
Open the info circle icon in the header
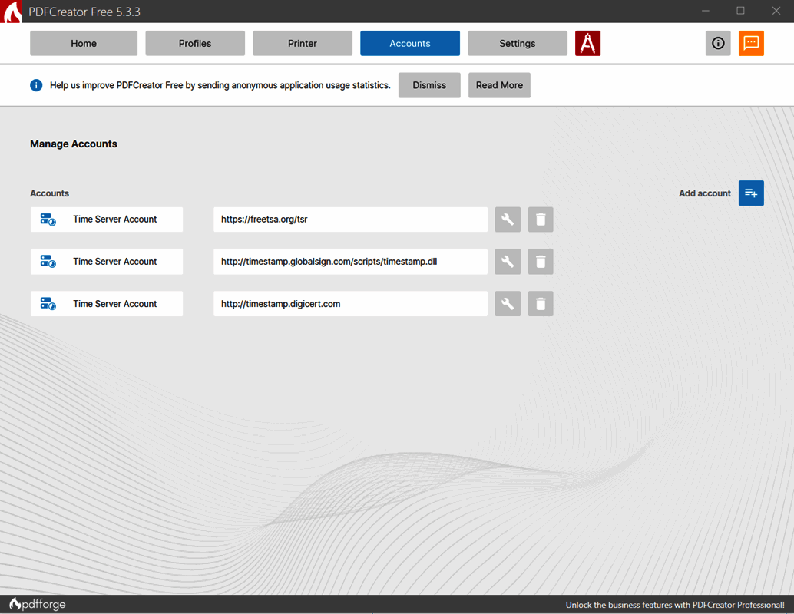718,43
